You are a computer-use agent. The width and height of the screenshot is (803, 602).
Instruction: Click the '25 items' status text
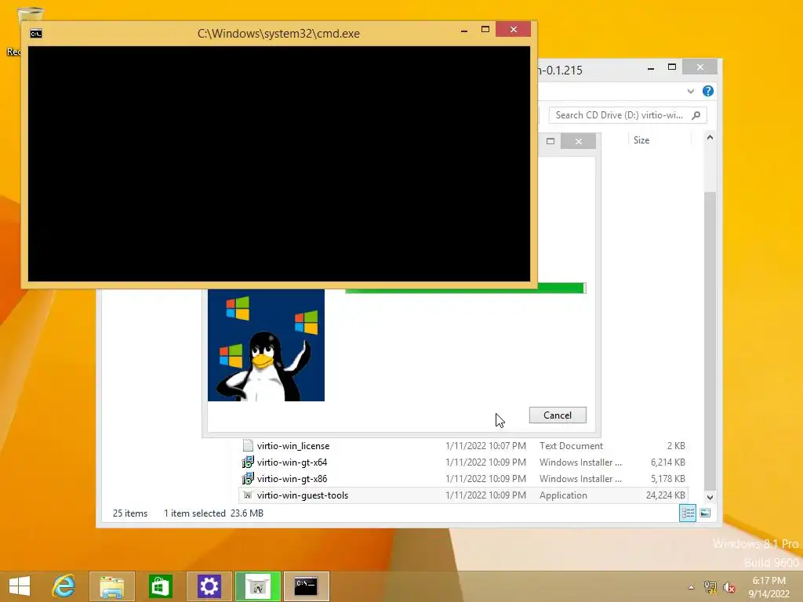[130, 513]
